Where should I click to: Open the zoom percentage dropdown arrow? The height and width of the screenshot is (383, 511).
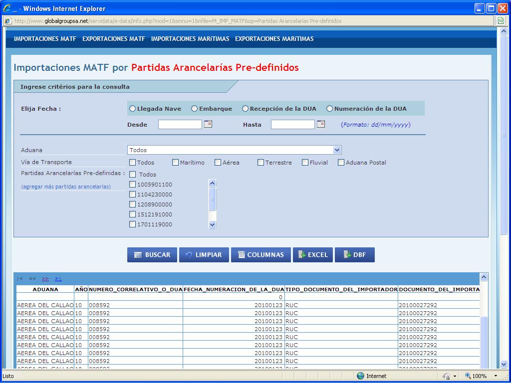pyautogui.click(x=496, y=376)
